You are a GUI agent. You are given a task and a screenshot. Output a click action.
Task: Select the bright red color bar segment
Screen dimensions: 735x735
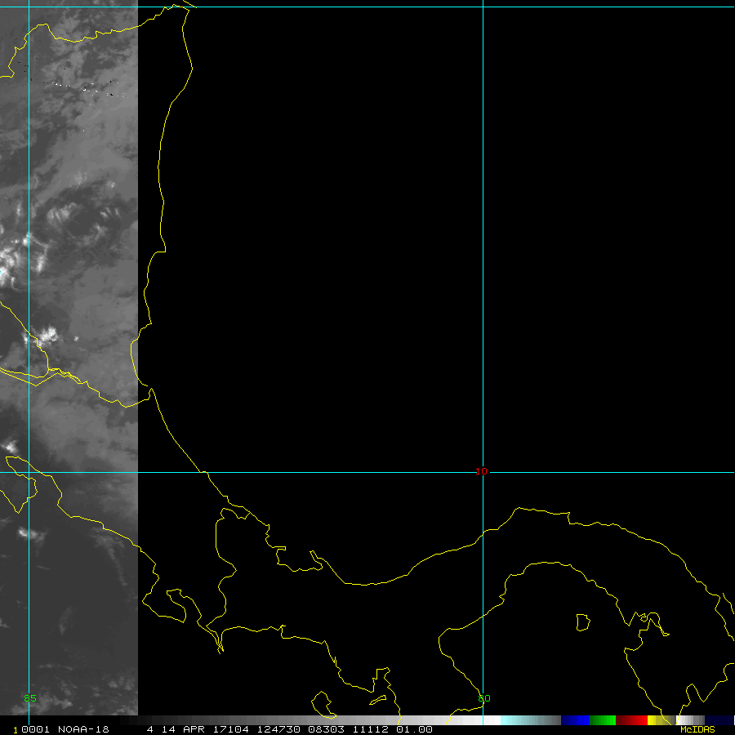pyautogui.click(x=639, y=720)
